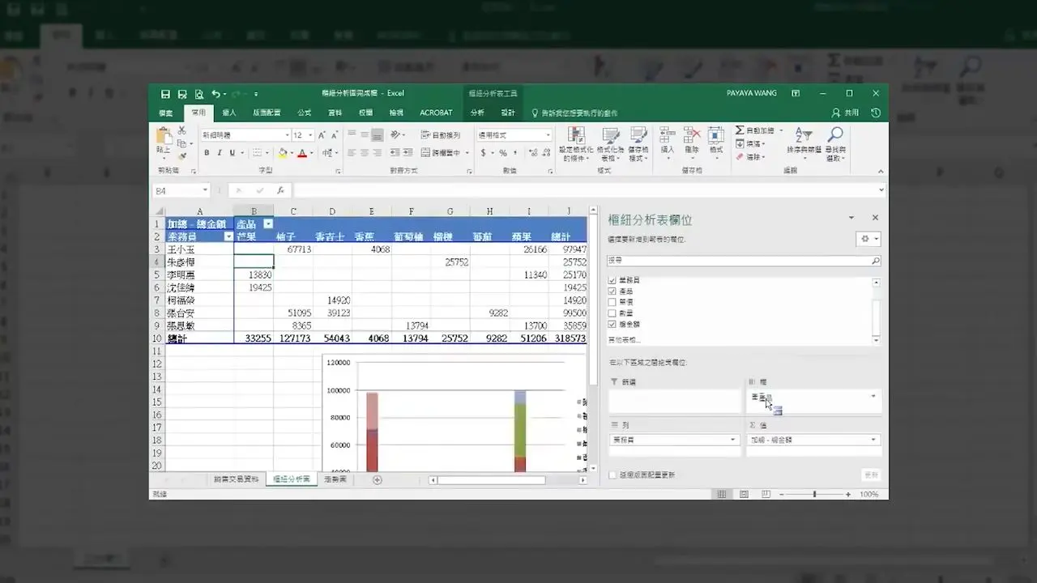Open the font name dropdown
This screenshot has height=583, width=1037.
pos(287,135)
